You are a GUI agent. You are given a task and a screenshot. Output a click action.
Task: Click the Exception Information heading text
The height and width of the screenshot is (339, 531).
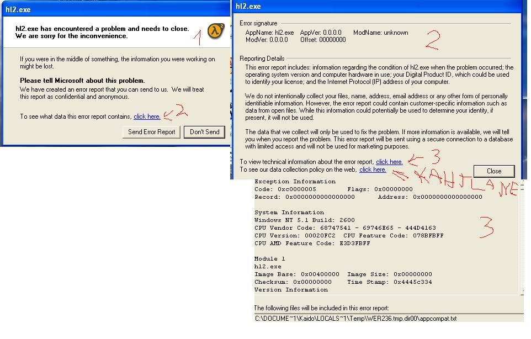pyautogui.click(x=295, y=182)
